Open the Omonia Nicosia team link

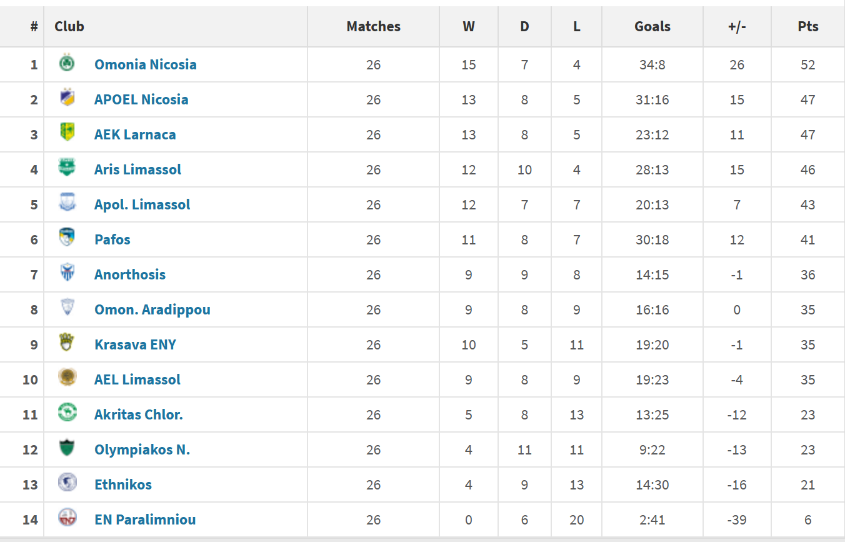145,64
